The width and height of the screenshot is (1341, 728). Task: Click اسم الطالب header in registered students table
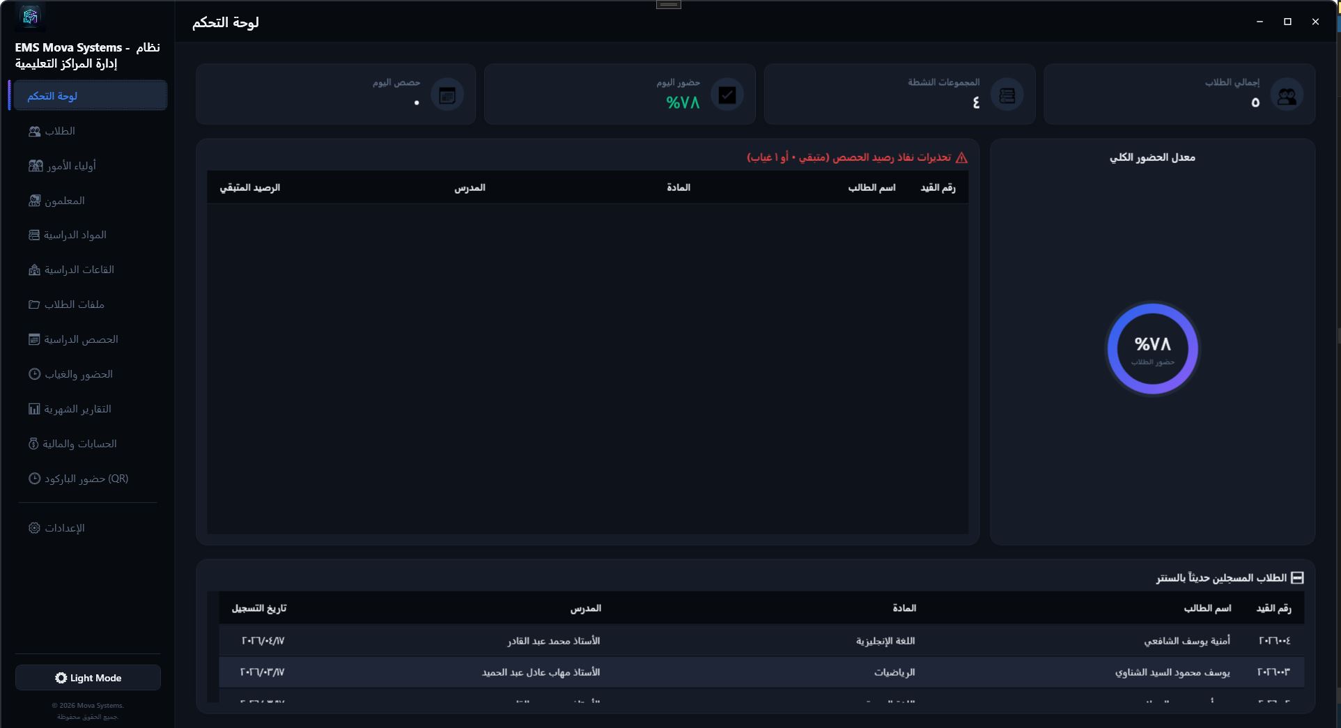pyautogui.click(x=1207, y=608)
